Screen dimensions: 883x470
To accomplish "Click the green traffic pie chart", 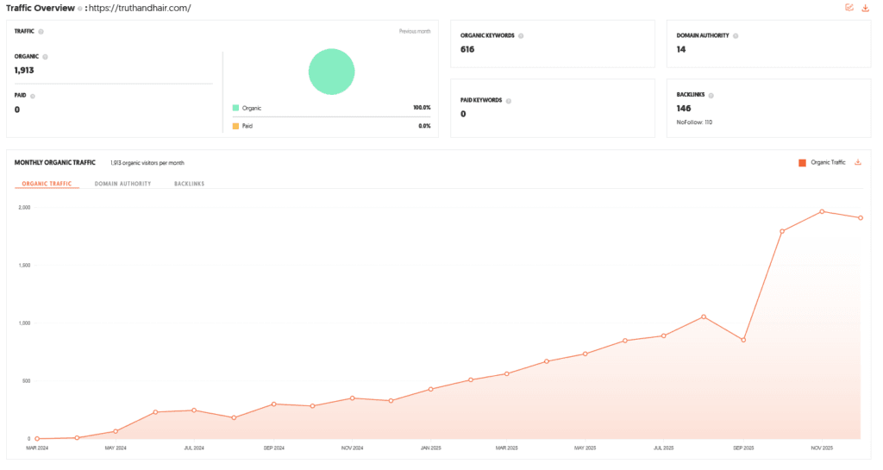I will pos(332,72).
